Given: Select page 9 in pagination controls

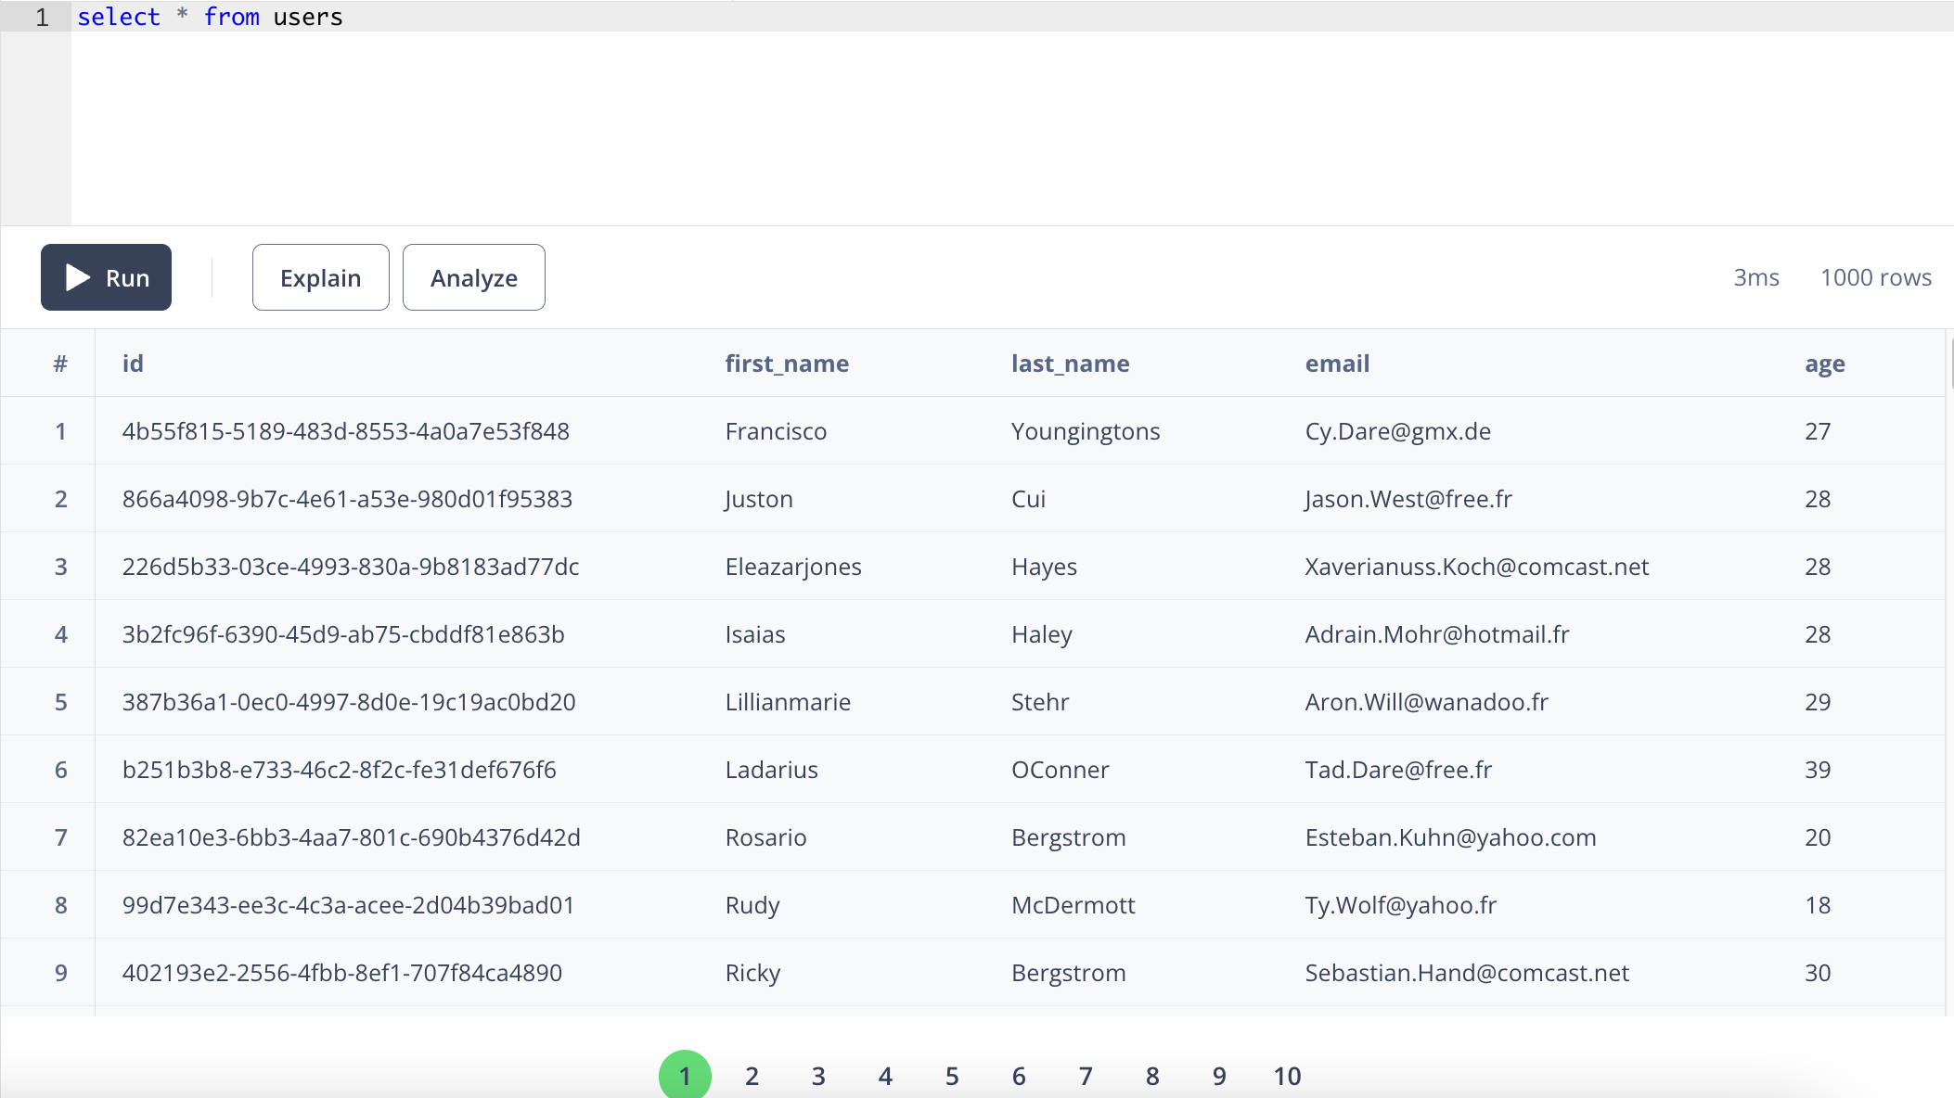Looking at the screenshot, I should pos(1218,1074).
